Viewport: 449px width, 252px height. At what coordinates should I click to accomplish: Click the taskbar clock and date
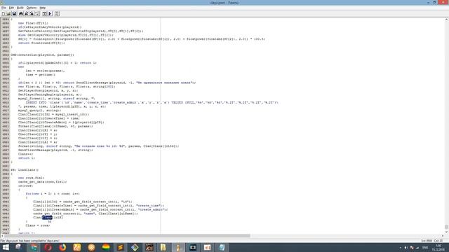click(438, 248)
